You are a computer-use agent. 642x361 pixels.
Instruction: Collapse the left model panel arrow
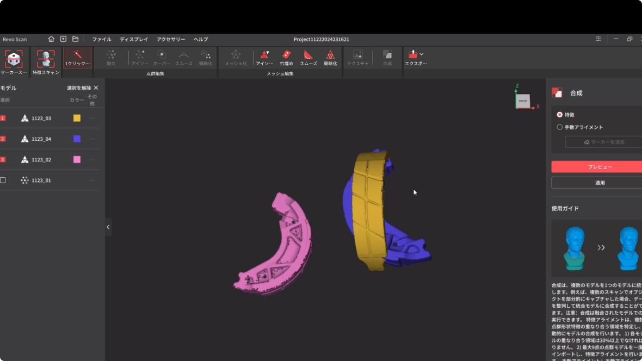[108, 227]
